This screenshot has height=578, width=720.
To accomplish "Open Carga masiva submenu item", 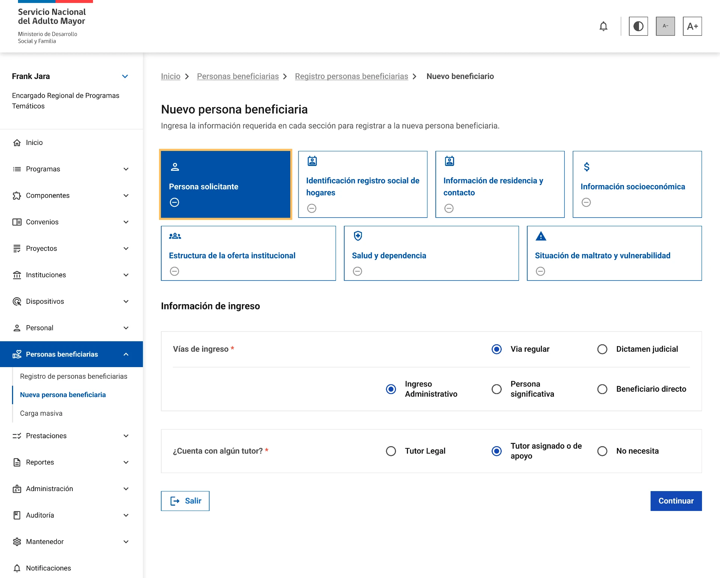I will click(41, 414).
